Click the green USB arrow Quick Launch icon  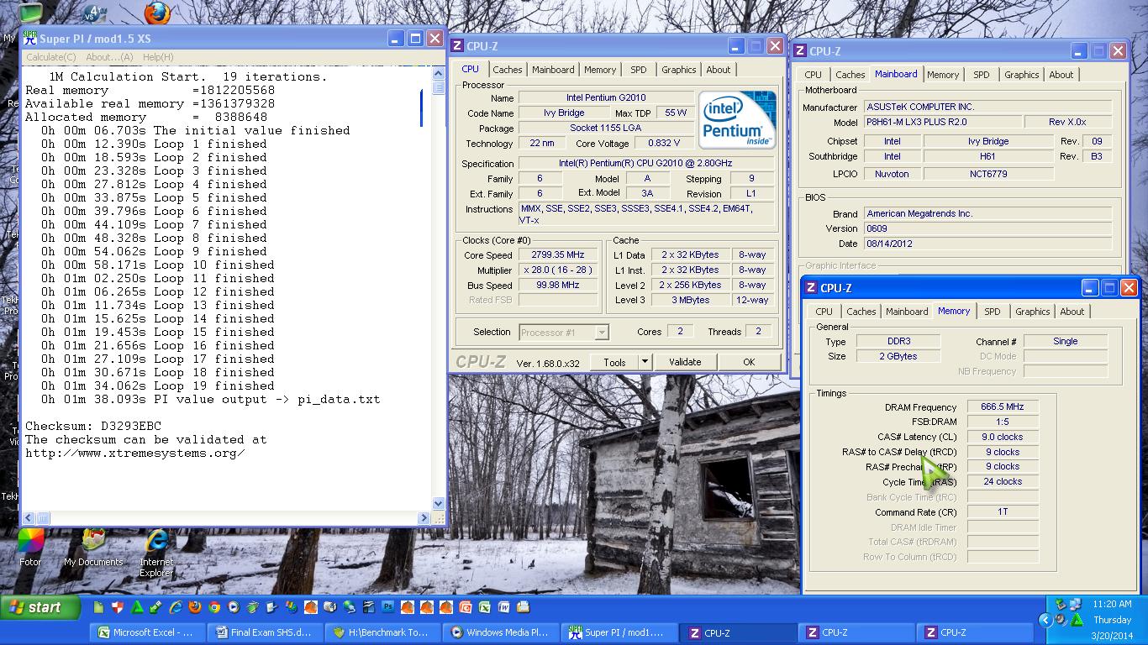click(155, 607)
